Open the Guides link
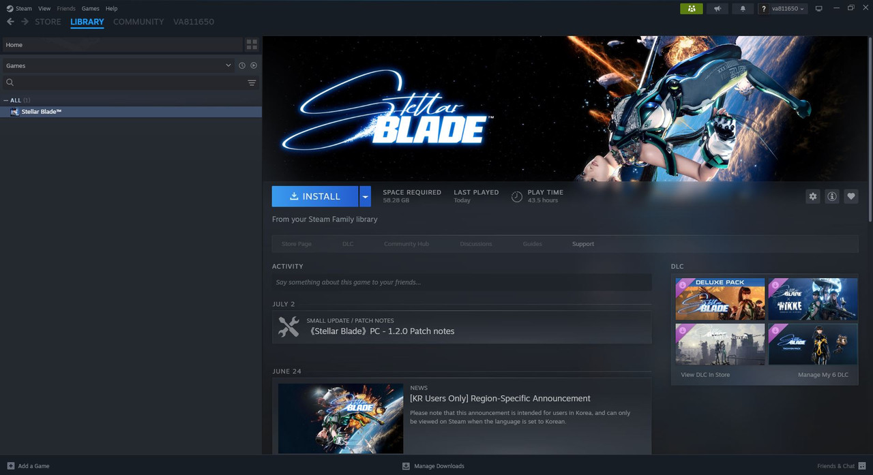 [533, 244]
